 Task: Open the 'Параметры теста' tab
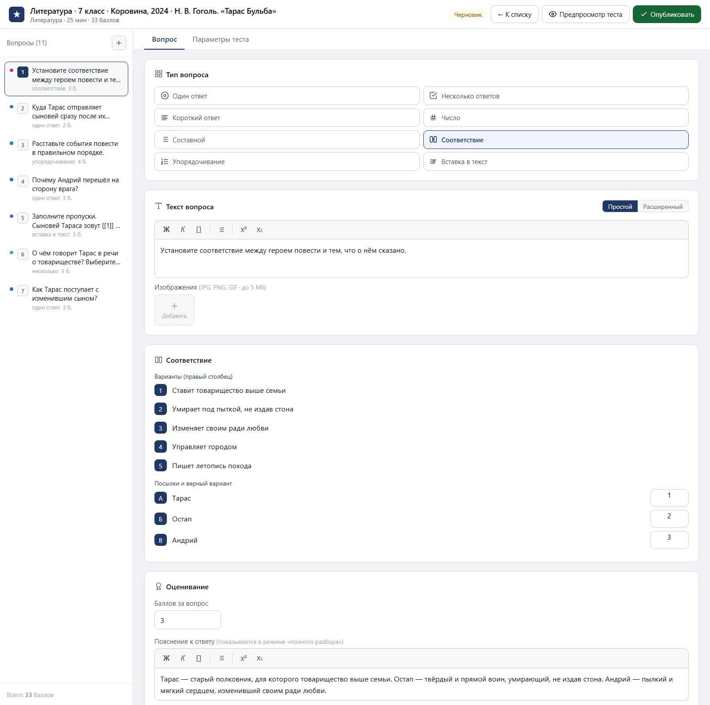(221, 39)
